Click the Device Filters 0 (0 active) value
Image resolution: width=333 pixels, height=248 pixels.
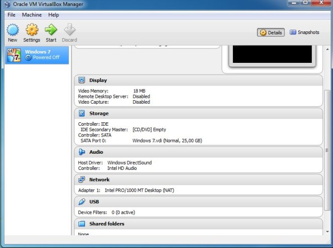[124, 213]
